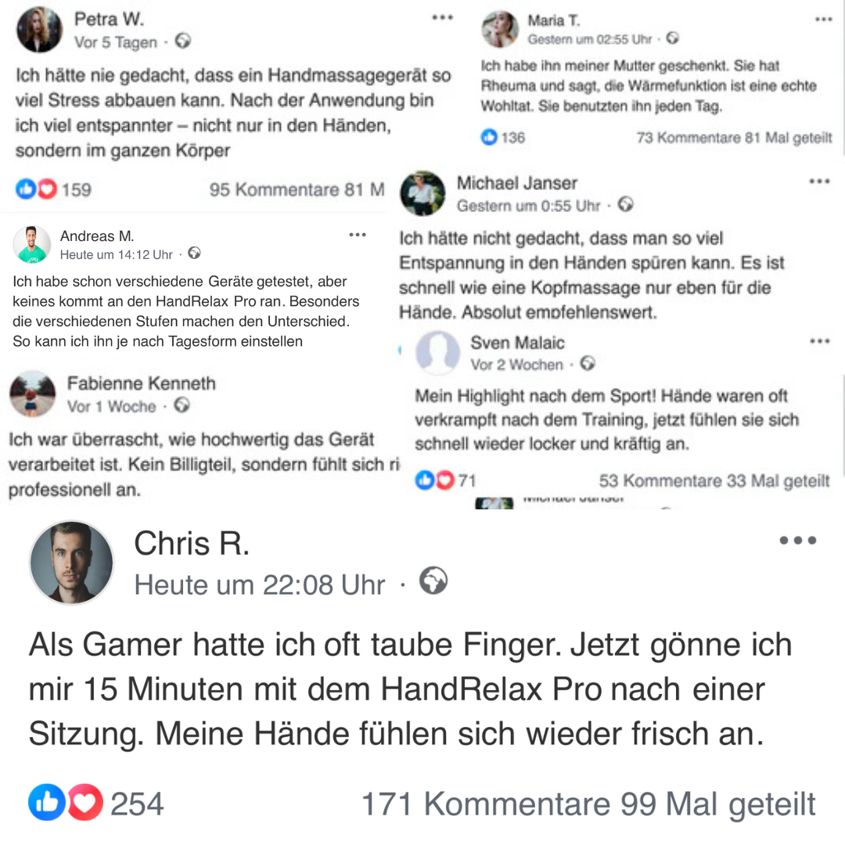845x845 pixels.
Task: Open three-dot menu on Chris R. post
Action: [x=797, y=540]
